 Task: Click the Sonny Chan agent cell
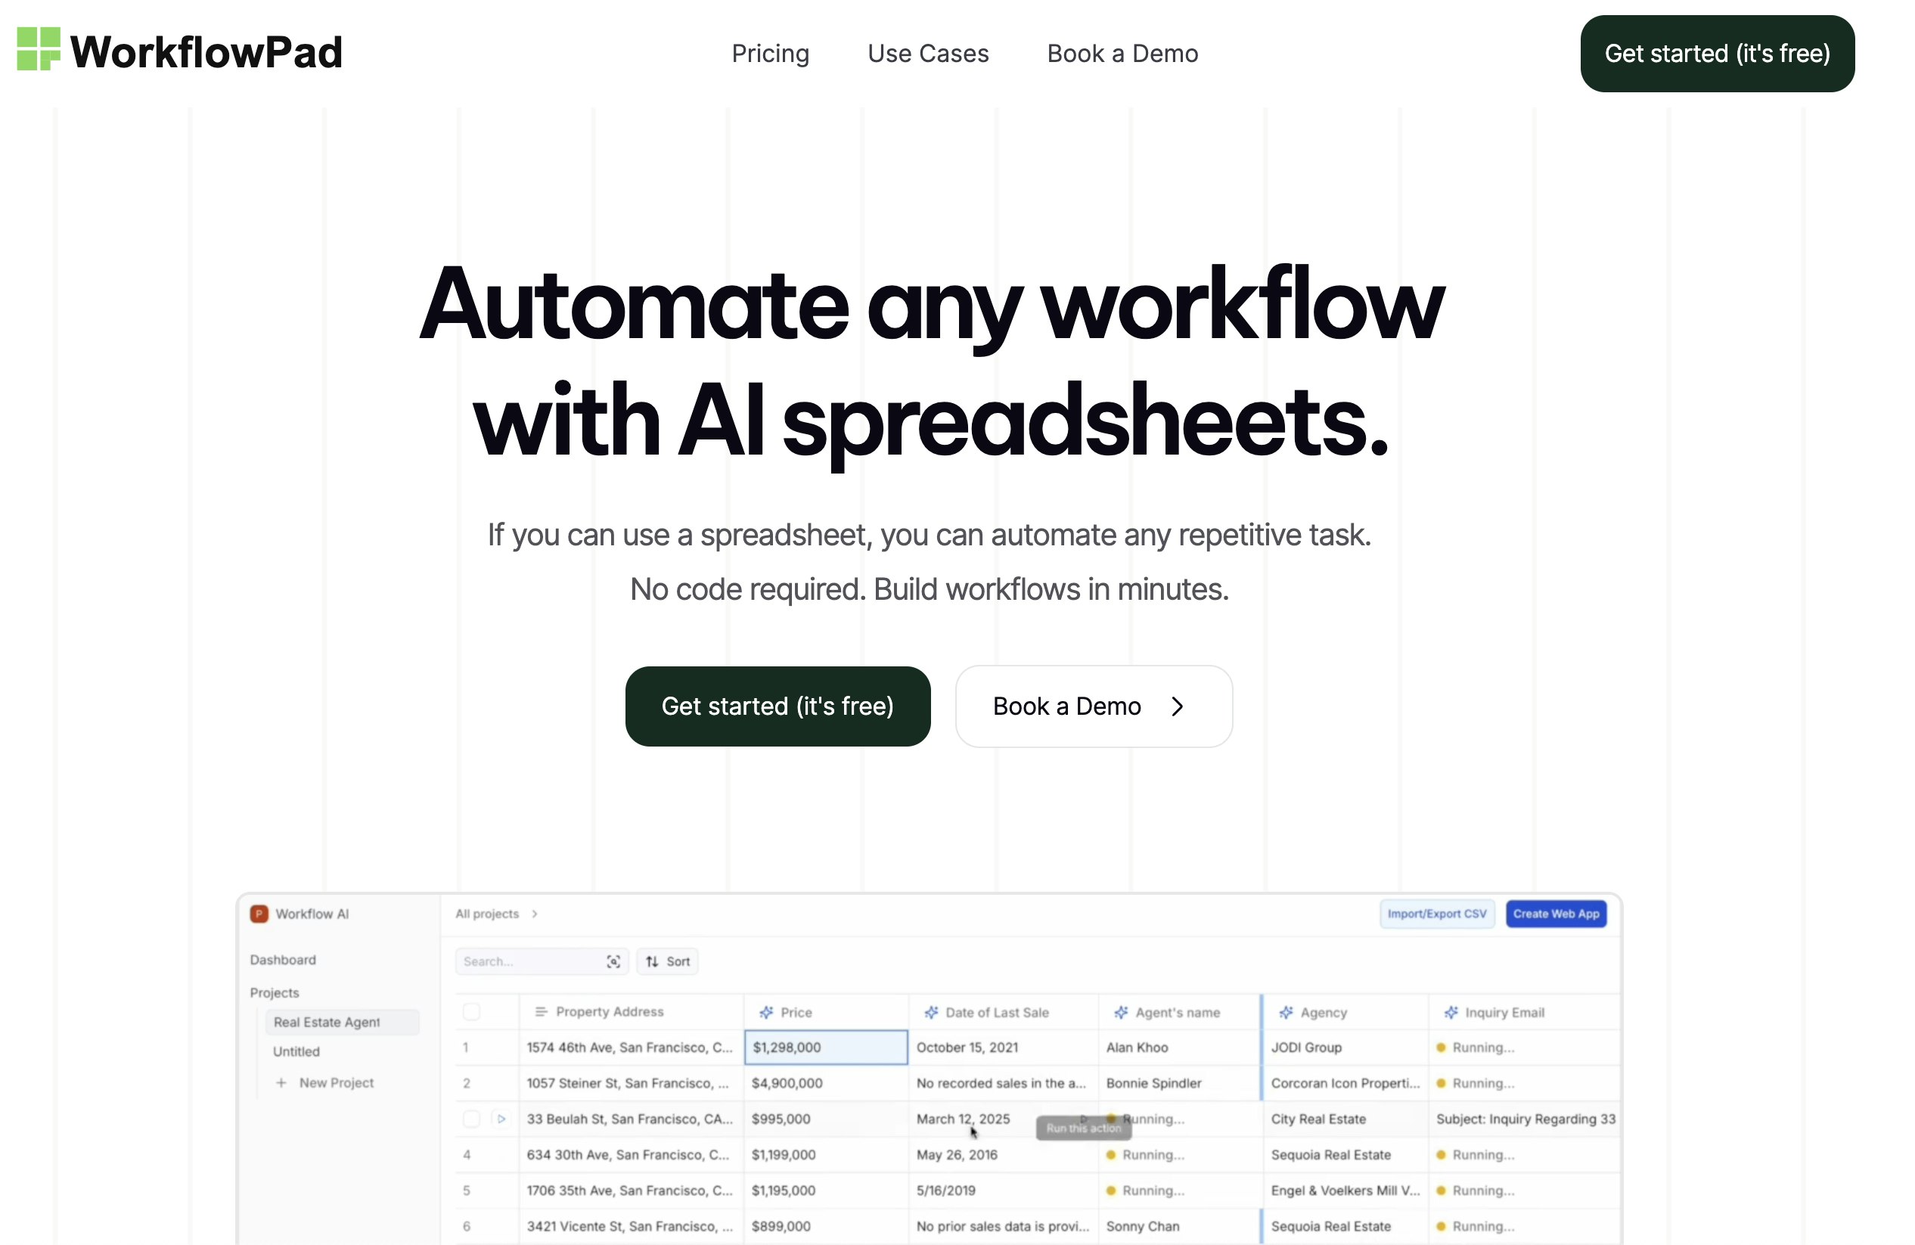(1179, 1225)
